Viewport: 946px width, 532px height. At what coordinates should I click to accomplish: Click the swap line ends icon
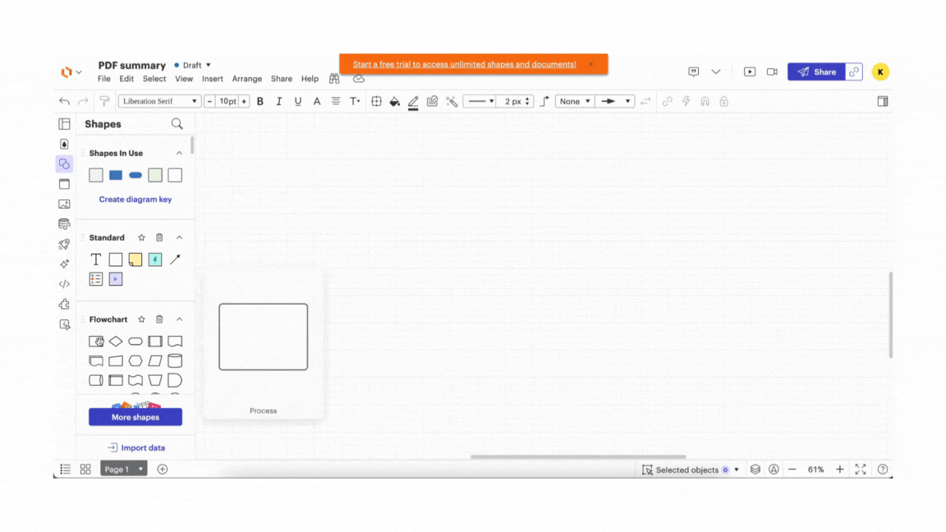click(645, 101)
